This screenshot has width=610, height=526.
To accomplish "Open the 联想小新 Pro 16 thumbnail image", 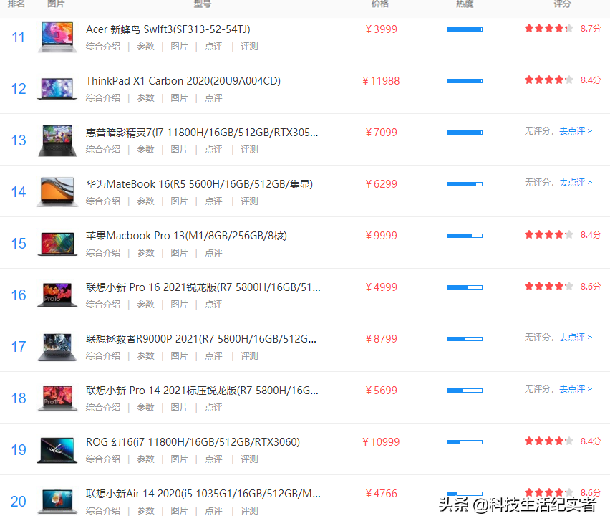I will pyautogui.click(x=57, y=295).
